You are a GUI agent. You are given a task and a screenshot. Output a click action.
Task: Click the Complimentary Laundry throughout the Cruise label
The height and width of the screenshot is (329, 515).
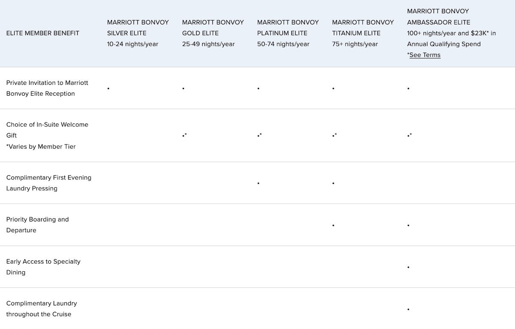point(42,309)
